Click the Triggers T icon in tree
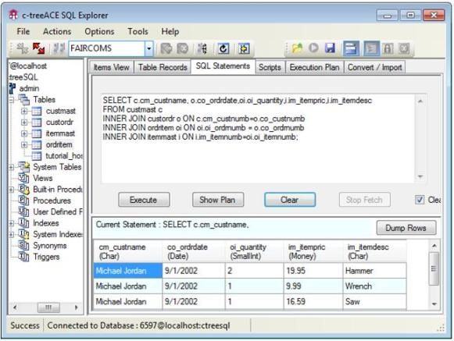The image size is (454, 341). (23, 257)
